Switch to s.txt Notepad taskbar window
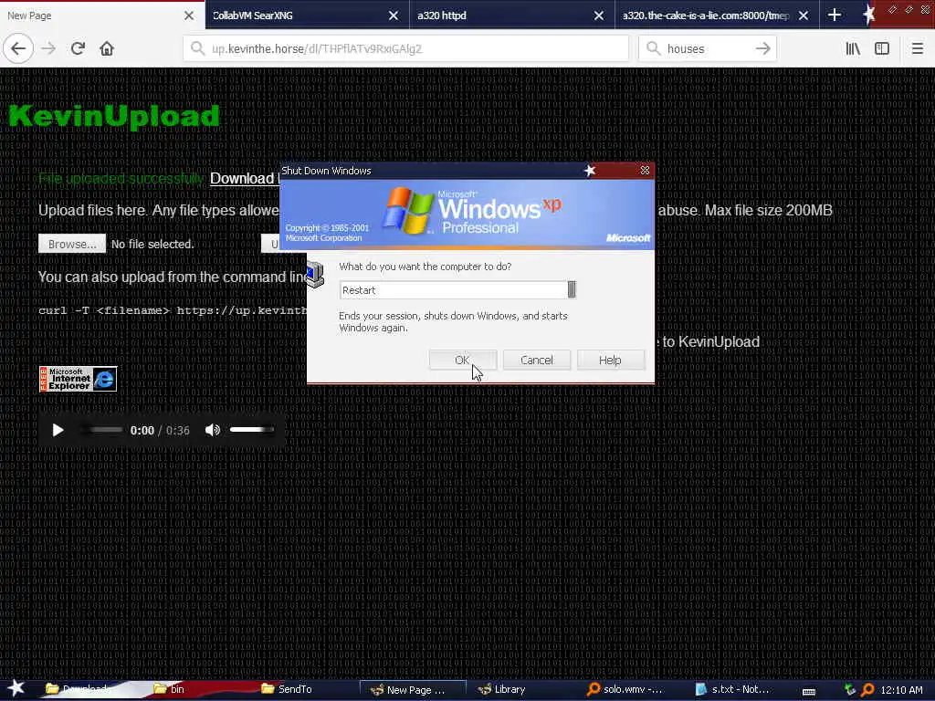 733,689
